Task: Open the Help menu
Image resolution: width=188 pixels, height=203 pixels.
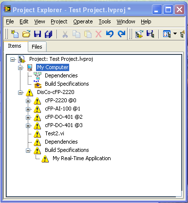Action: (146, 21)
